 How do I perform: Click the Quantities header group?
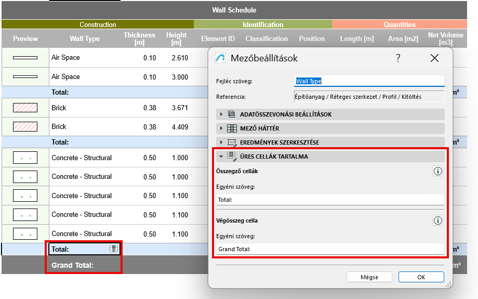point(400,24)
